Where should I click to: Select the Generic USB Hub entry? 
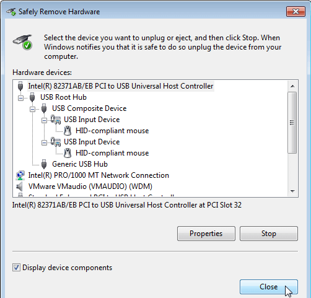[80, 164]
